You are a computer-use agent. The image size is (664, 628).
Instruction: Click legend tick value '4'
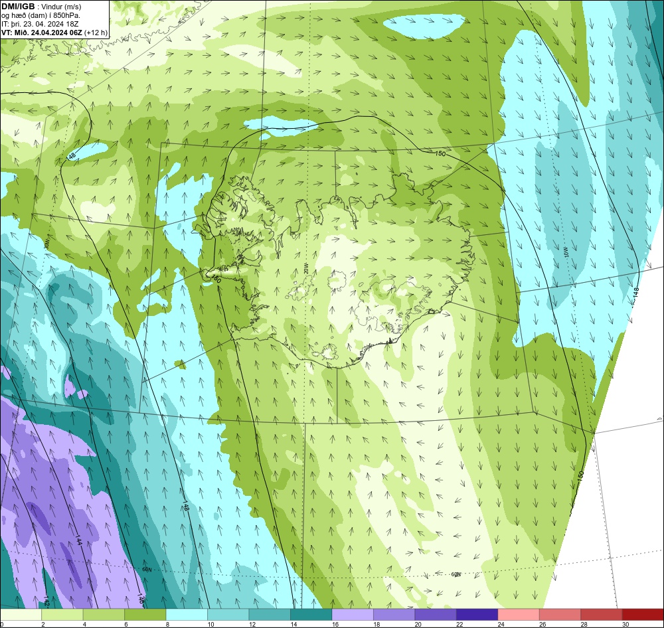84,624
